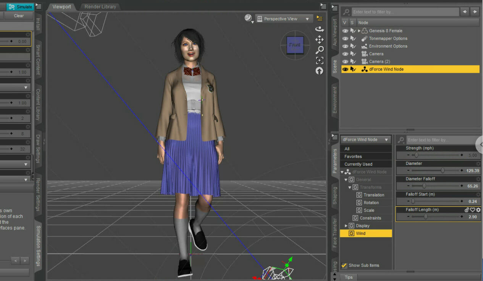Click the orbit/rotate view camera icon
The image size is (483, 281).
point(319,29)
